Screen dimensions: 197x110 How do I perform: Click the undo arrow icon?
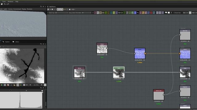pyautogui.click(x=5, y=4)
